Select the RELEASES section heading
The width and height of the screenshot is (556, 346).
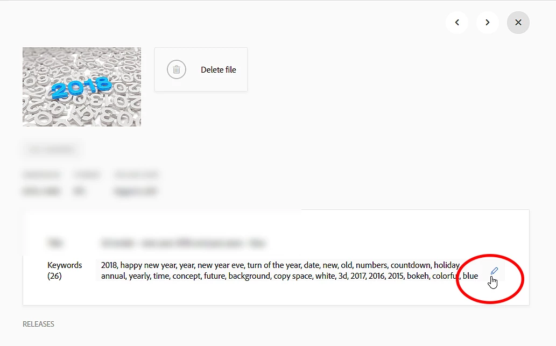tap(38, 324)
